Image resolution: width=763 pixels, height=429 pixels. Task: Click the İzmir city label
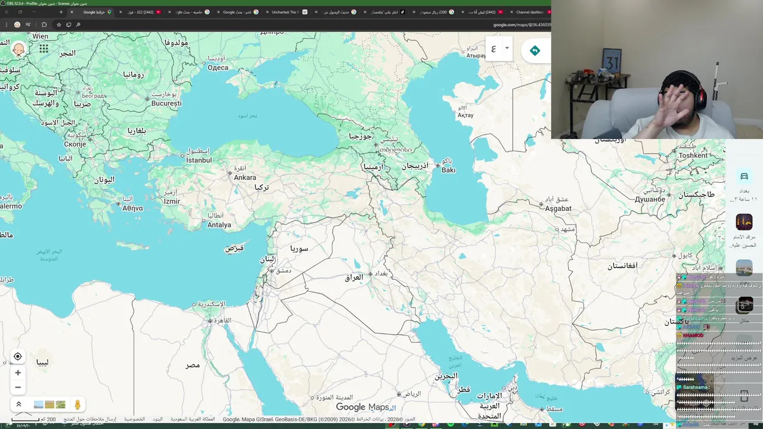point(171,201)
